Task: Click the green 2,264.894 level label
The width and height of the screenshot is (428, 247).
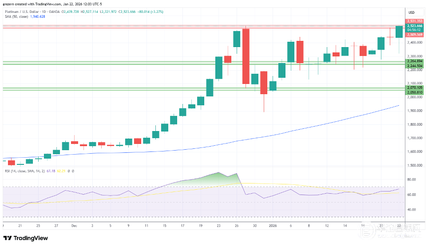Action: pyautogui.click(x=415, y=61)
